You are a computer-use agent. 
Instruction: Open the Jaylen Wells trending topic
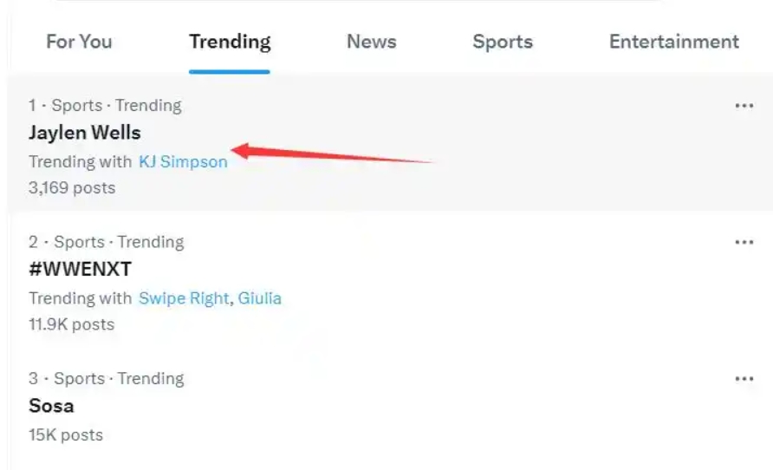click(84, 133)
